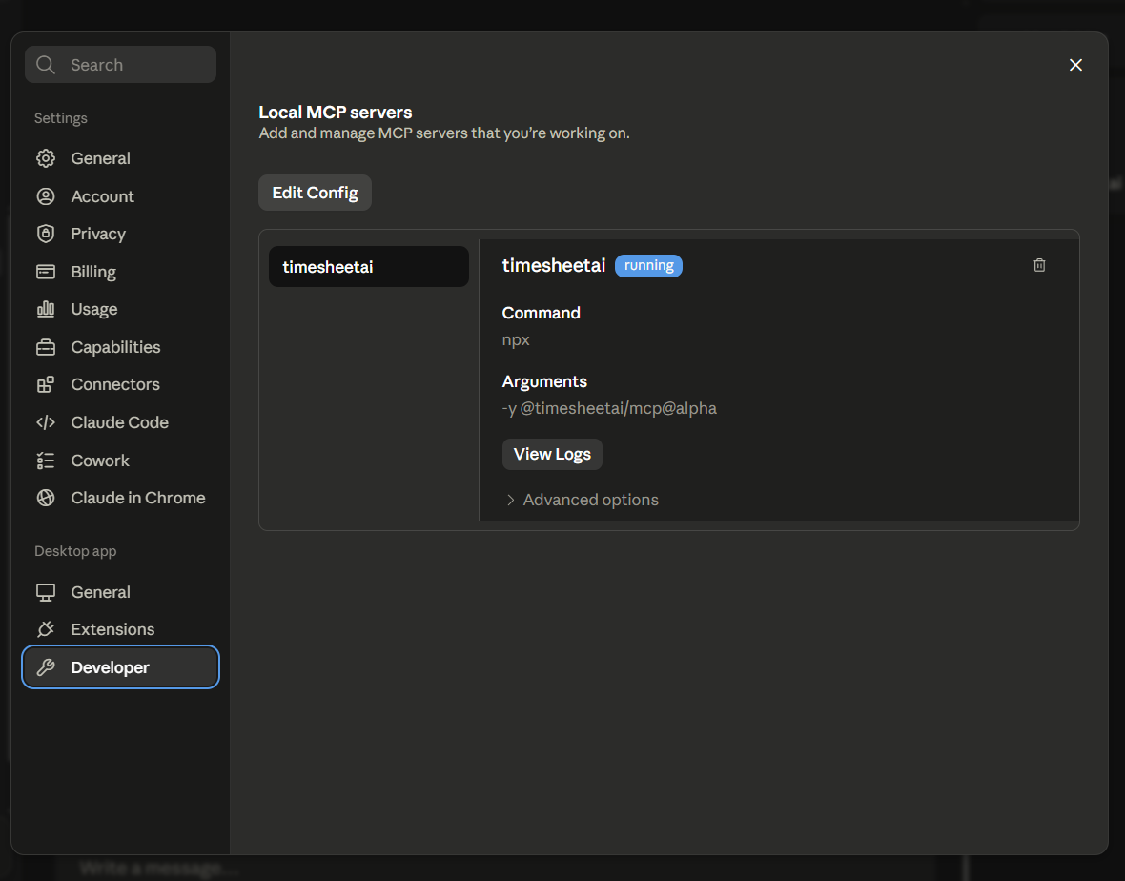Click the Account person icon
Viewport: 1125px width, 881px height.
coord(46,195)
